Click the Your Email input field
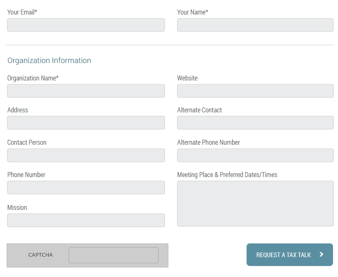This screenshot has height=277, width=338. pyautogui.click(x=86, y=25)
